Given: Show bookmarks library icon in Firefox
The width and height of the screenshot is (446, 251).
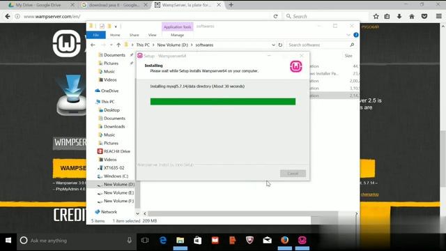Looking at the screenshot, I should pos(387,17).
